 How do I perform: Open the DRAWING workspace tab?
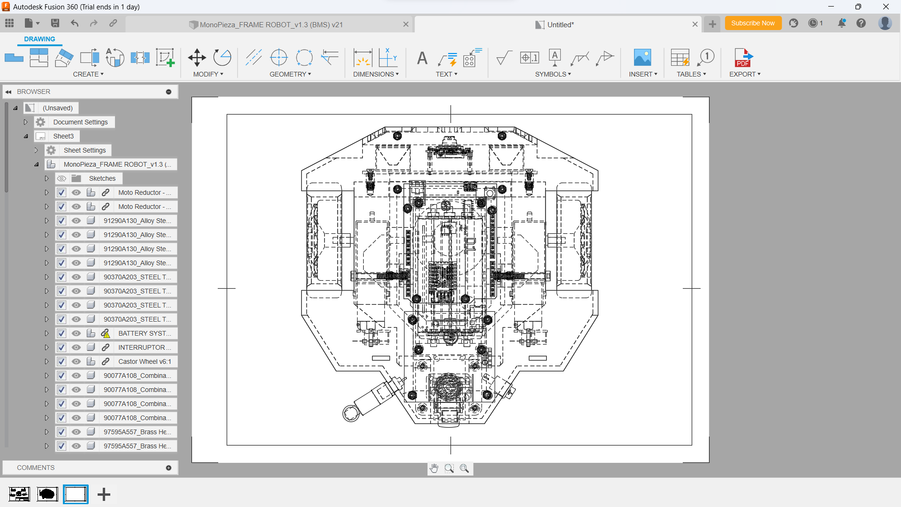tap(39, 39)
